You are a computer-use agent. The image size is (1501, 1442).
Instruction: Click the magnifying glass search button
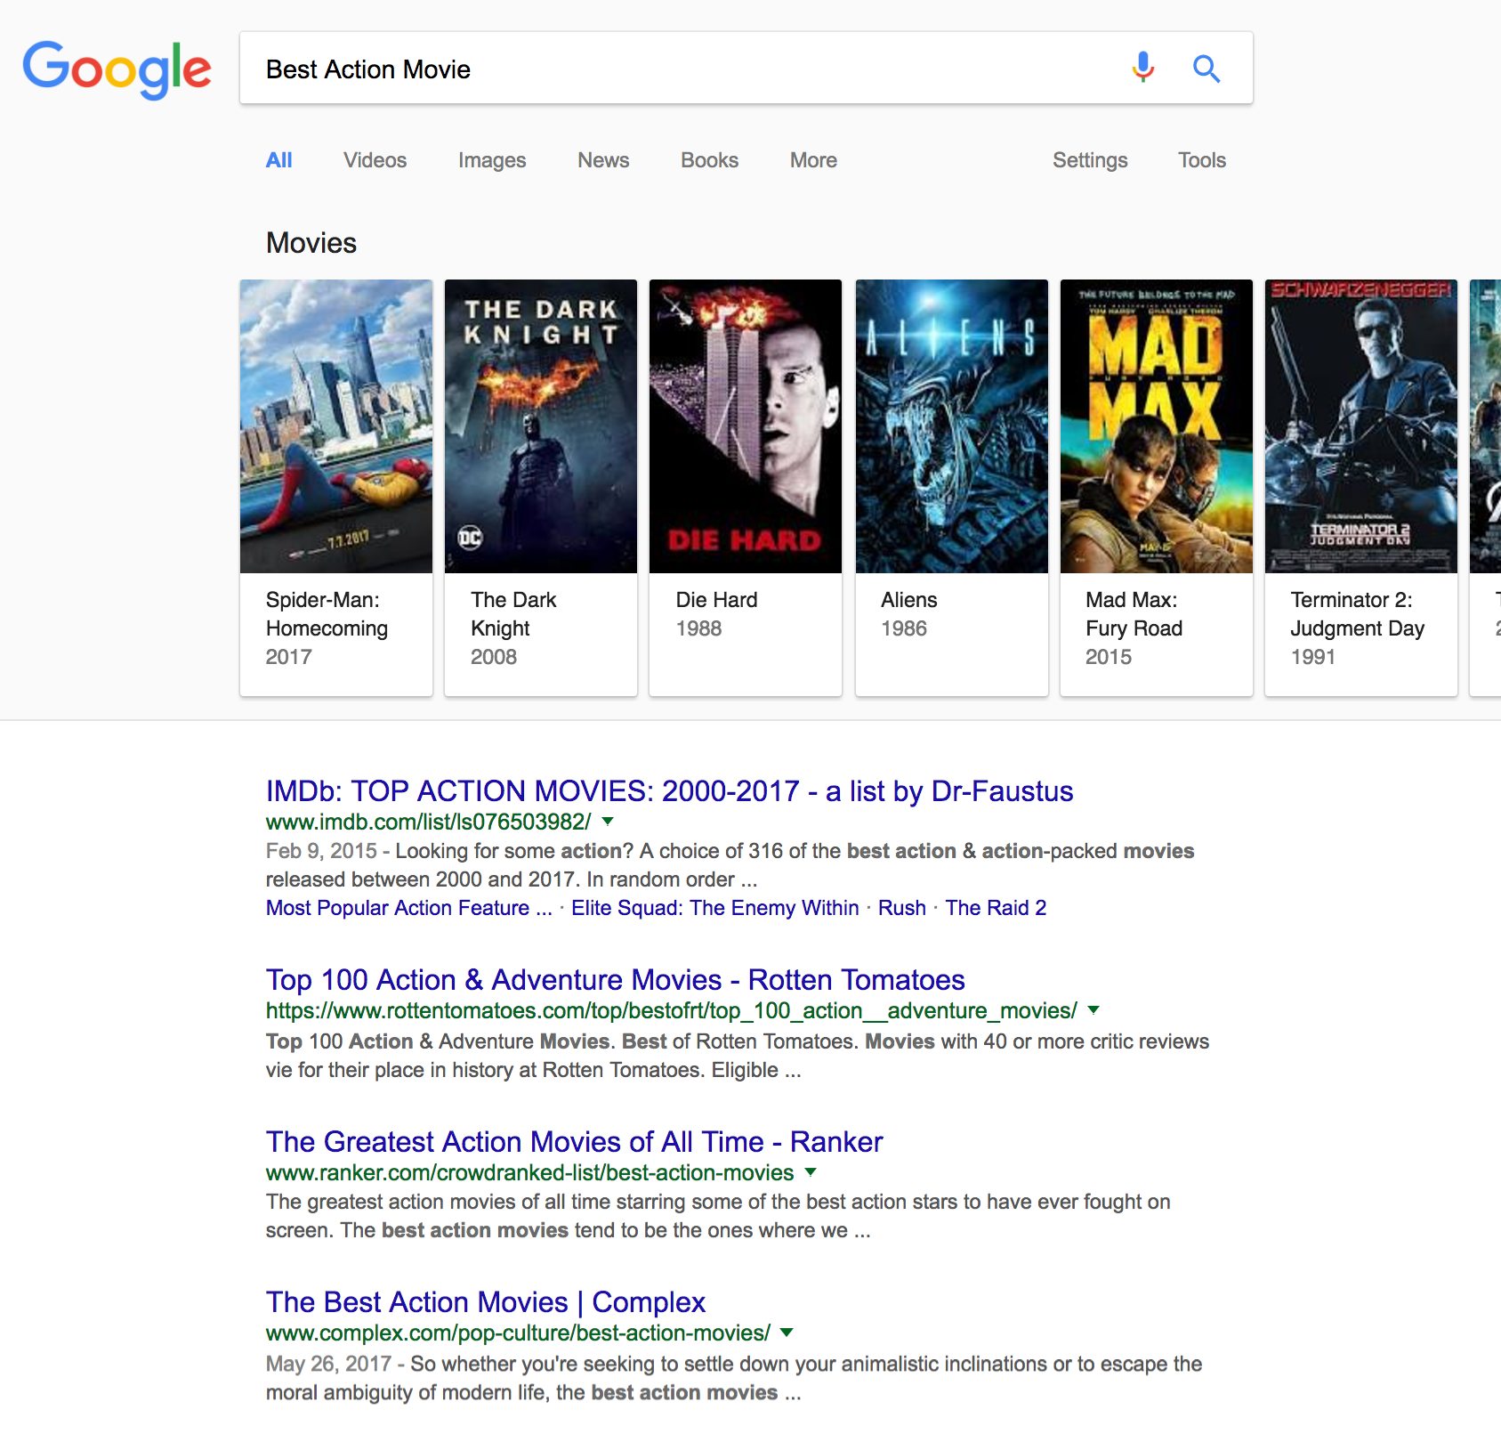[1206, 69]
